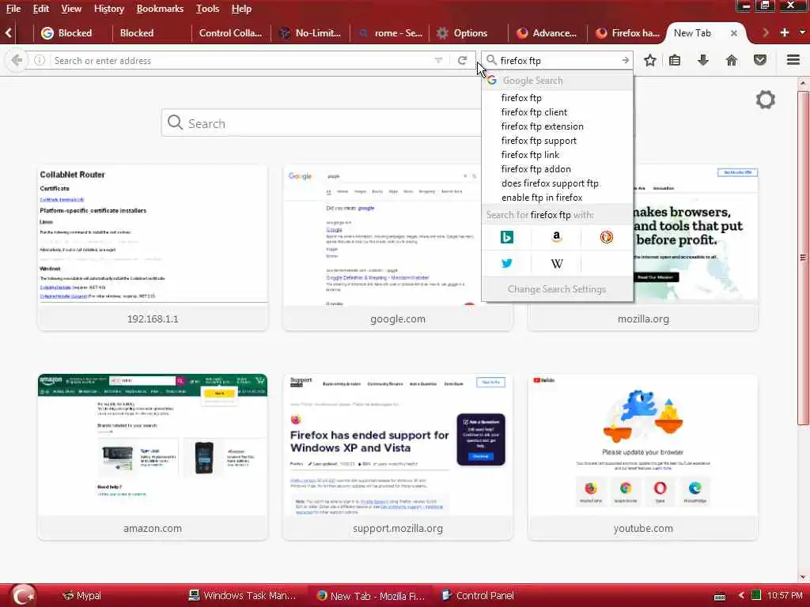Image resolution: width=810 pixels, height=607 pixels.
Task: Search firefox ftp with Twitter
Action: (507, 263)
